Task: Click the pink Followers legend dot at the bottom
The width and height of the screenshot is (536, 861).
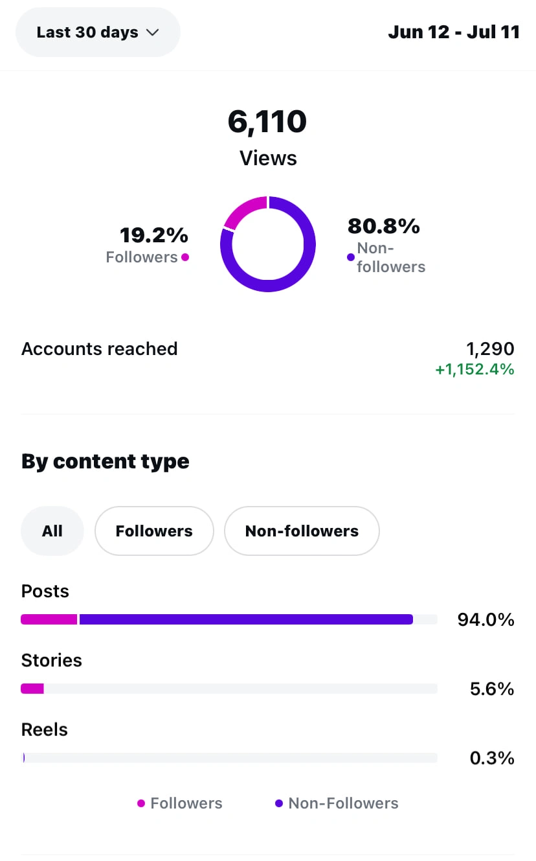Action: point(141,803)
